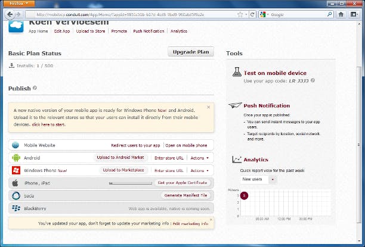Click the iPhone iPad progress bar
This screenshot has width=365, height=247.
pos(131,183)
